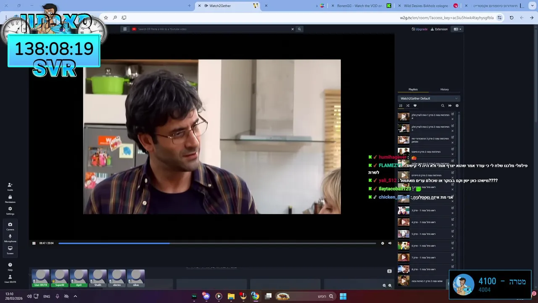Open the playlist settings gear icon
Viewport: 538px width, 303px height.
[x=457, y=106]
